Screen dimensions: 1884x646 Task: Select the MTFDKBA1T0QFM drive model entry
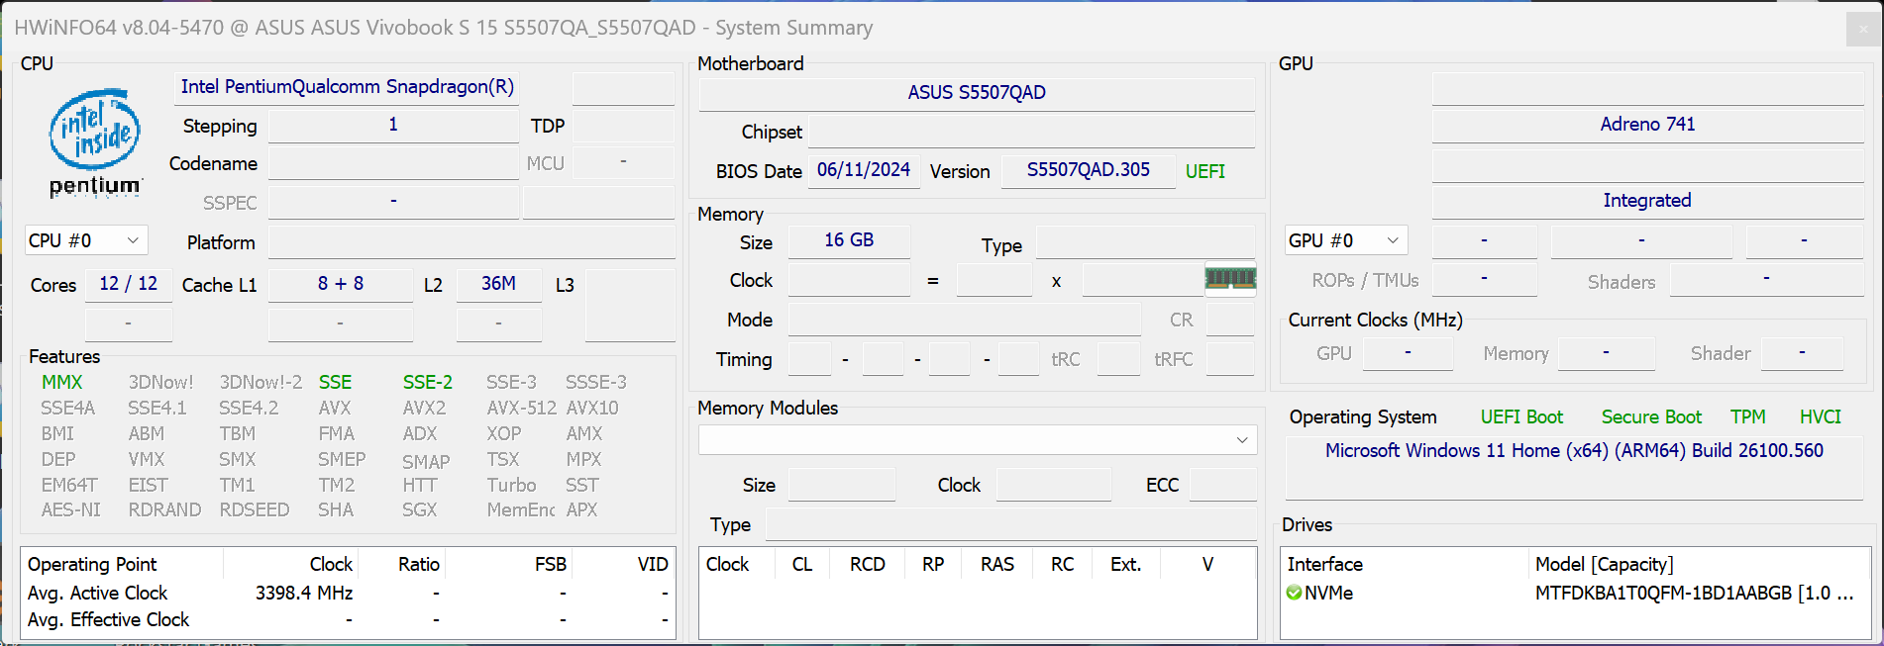[x=1694, y=593]
